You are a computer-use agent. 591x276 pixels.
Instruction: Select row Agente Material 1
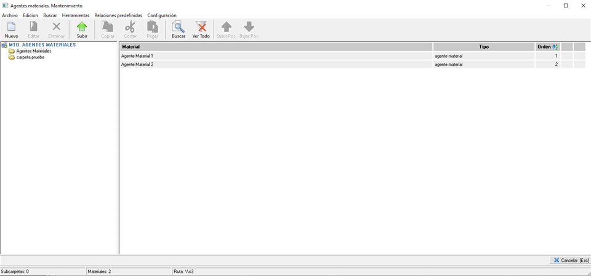tap(276, 56)
